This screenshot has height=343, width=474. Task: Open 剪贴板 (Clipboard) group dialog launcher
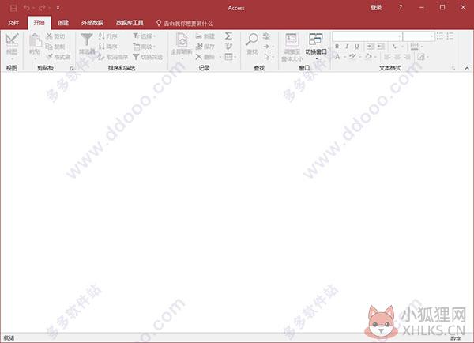point(72,69)
